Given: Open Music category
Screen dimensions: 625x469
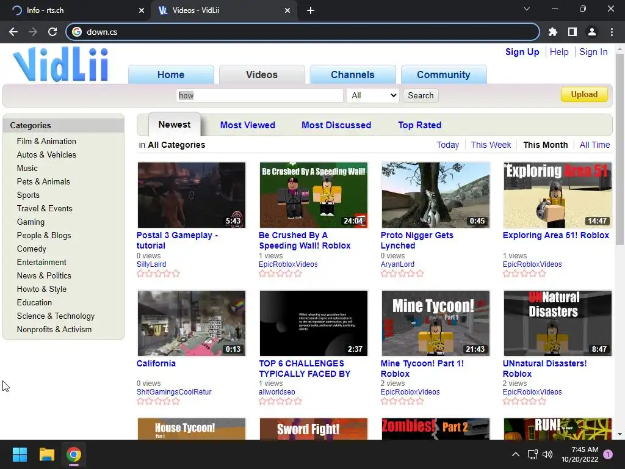Looking at the screenshot, I should click(27, 169).
